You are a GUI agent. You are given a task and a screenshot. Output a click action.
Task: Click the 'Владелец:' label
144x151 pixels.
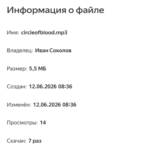point(20,51)
